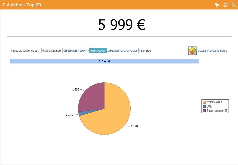Click the pie chart type icon
This screenshot has width=238, height=165.
coord(193,51)
